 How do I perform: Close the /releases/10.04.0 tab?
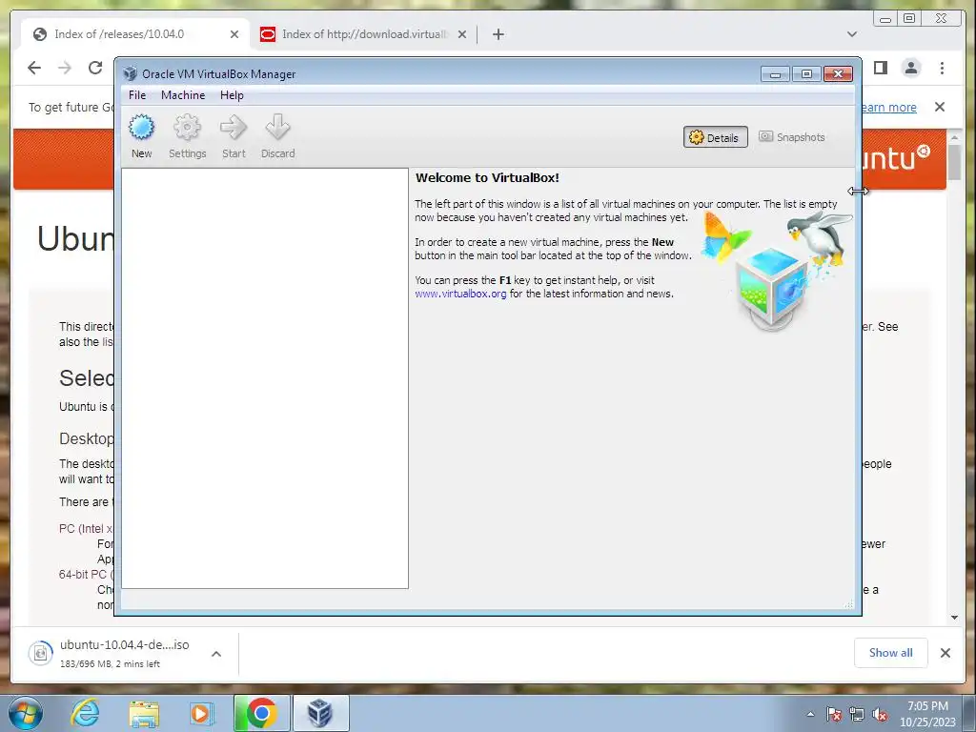(234, 34)
